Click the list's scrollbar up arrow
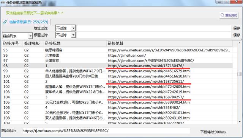The width and height of the screenshot is (243, 138). [240, 43]
